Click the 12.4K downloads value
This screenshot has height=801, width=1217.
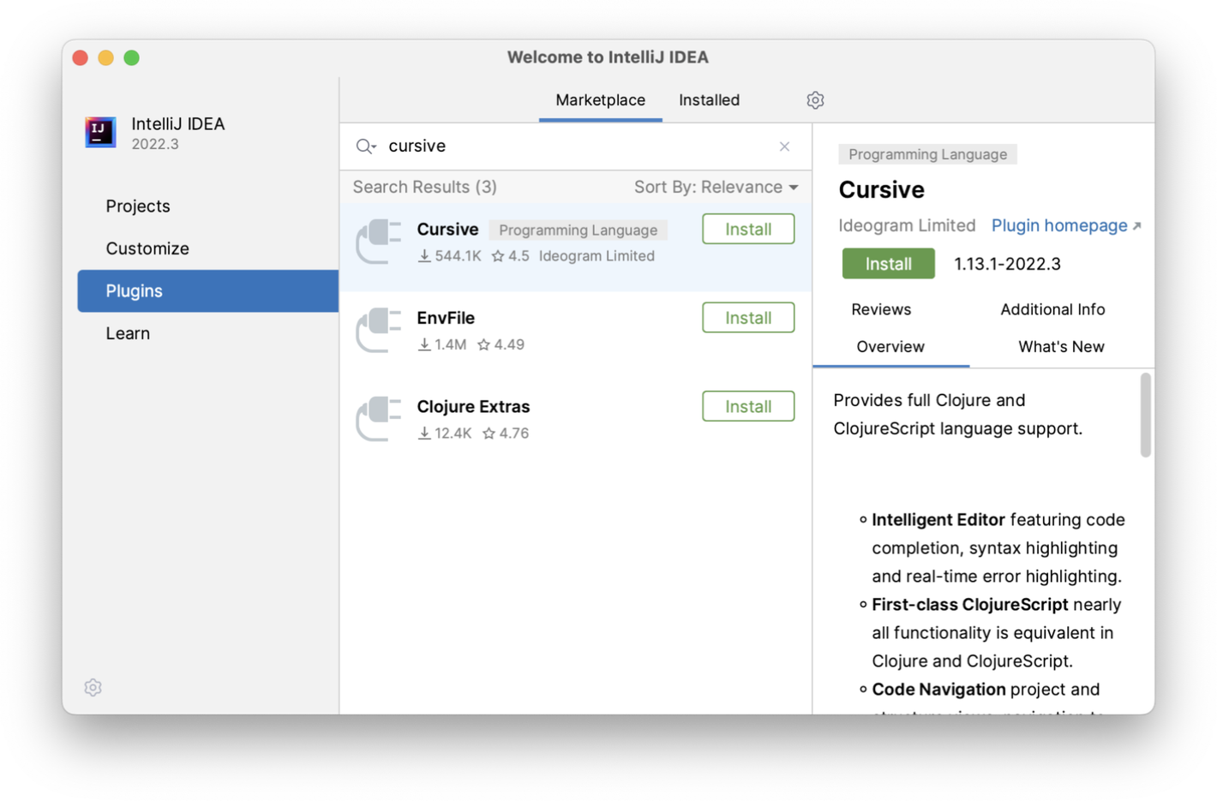453,433
